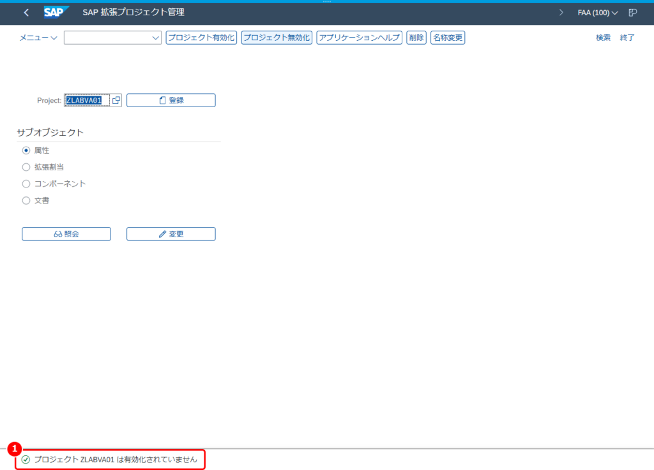Click the 名称変更 toolbar button

click(x=448, y=38)
